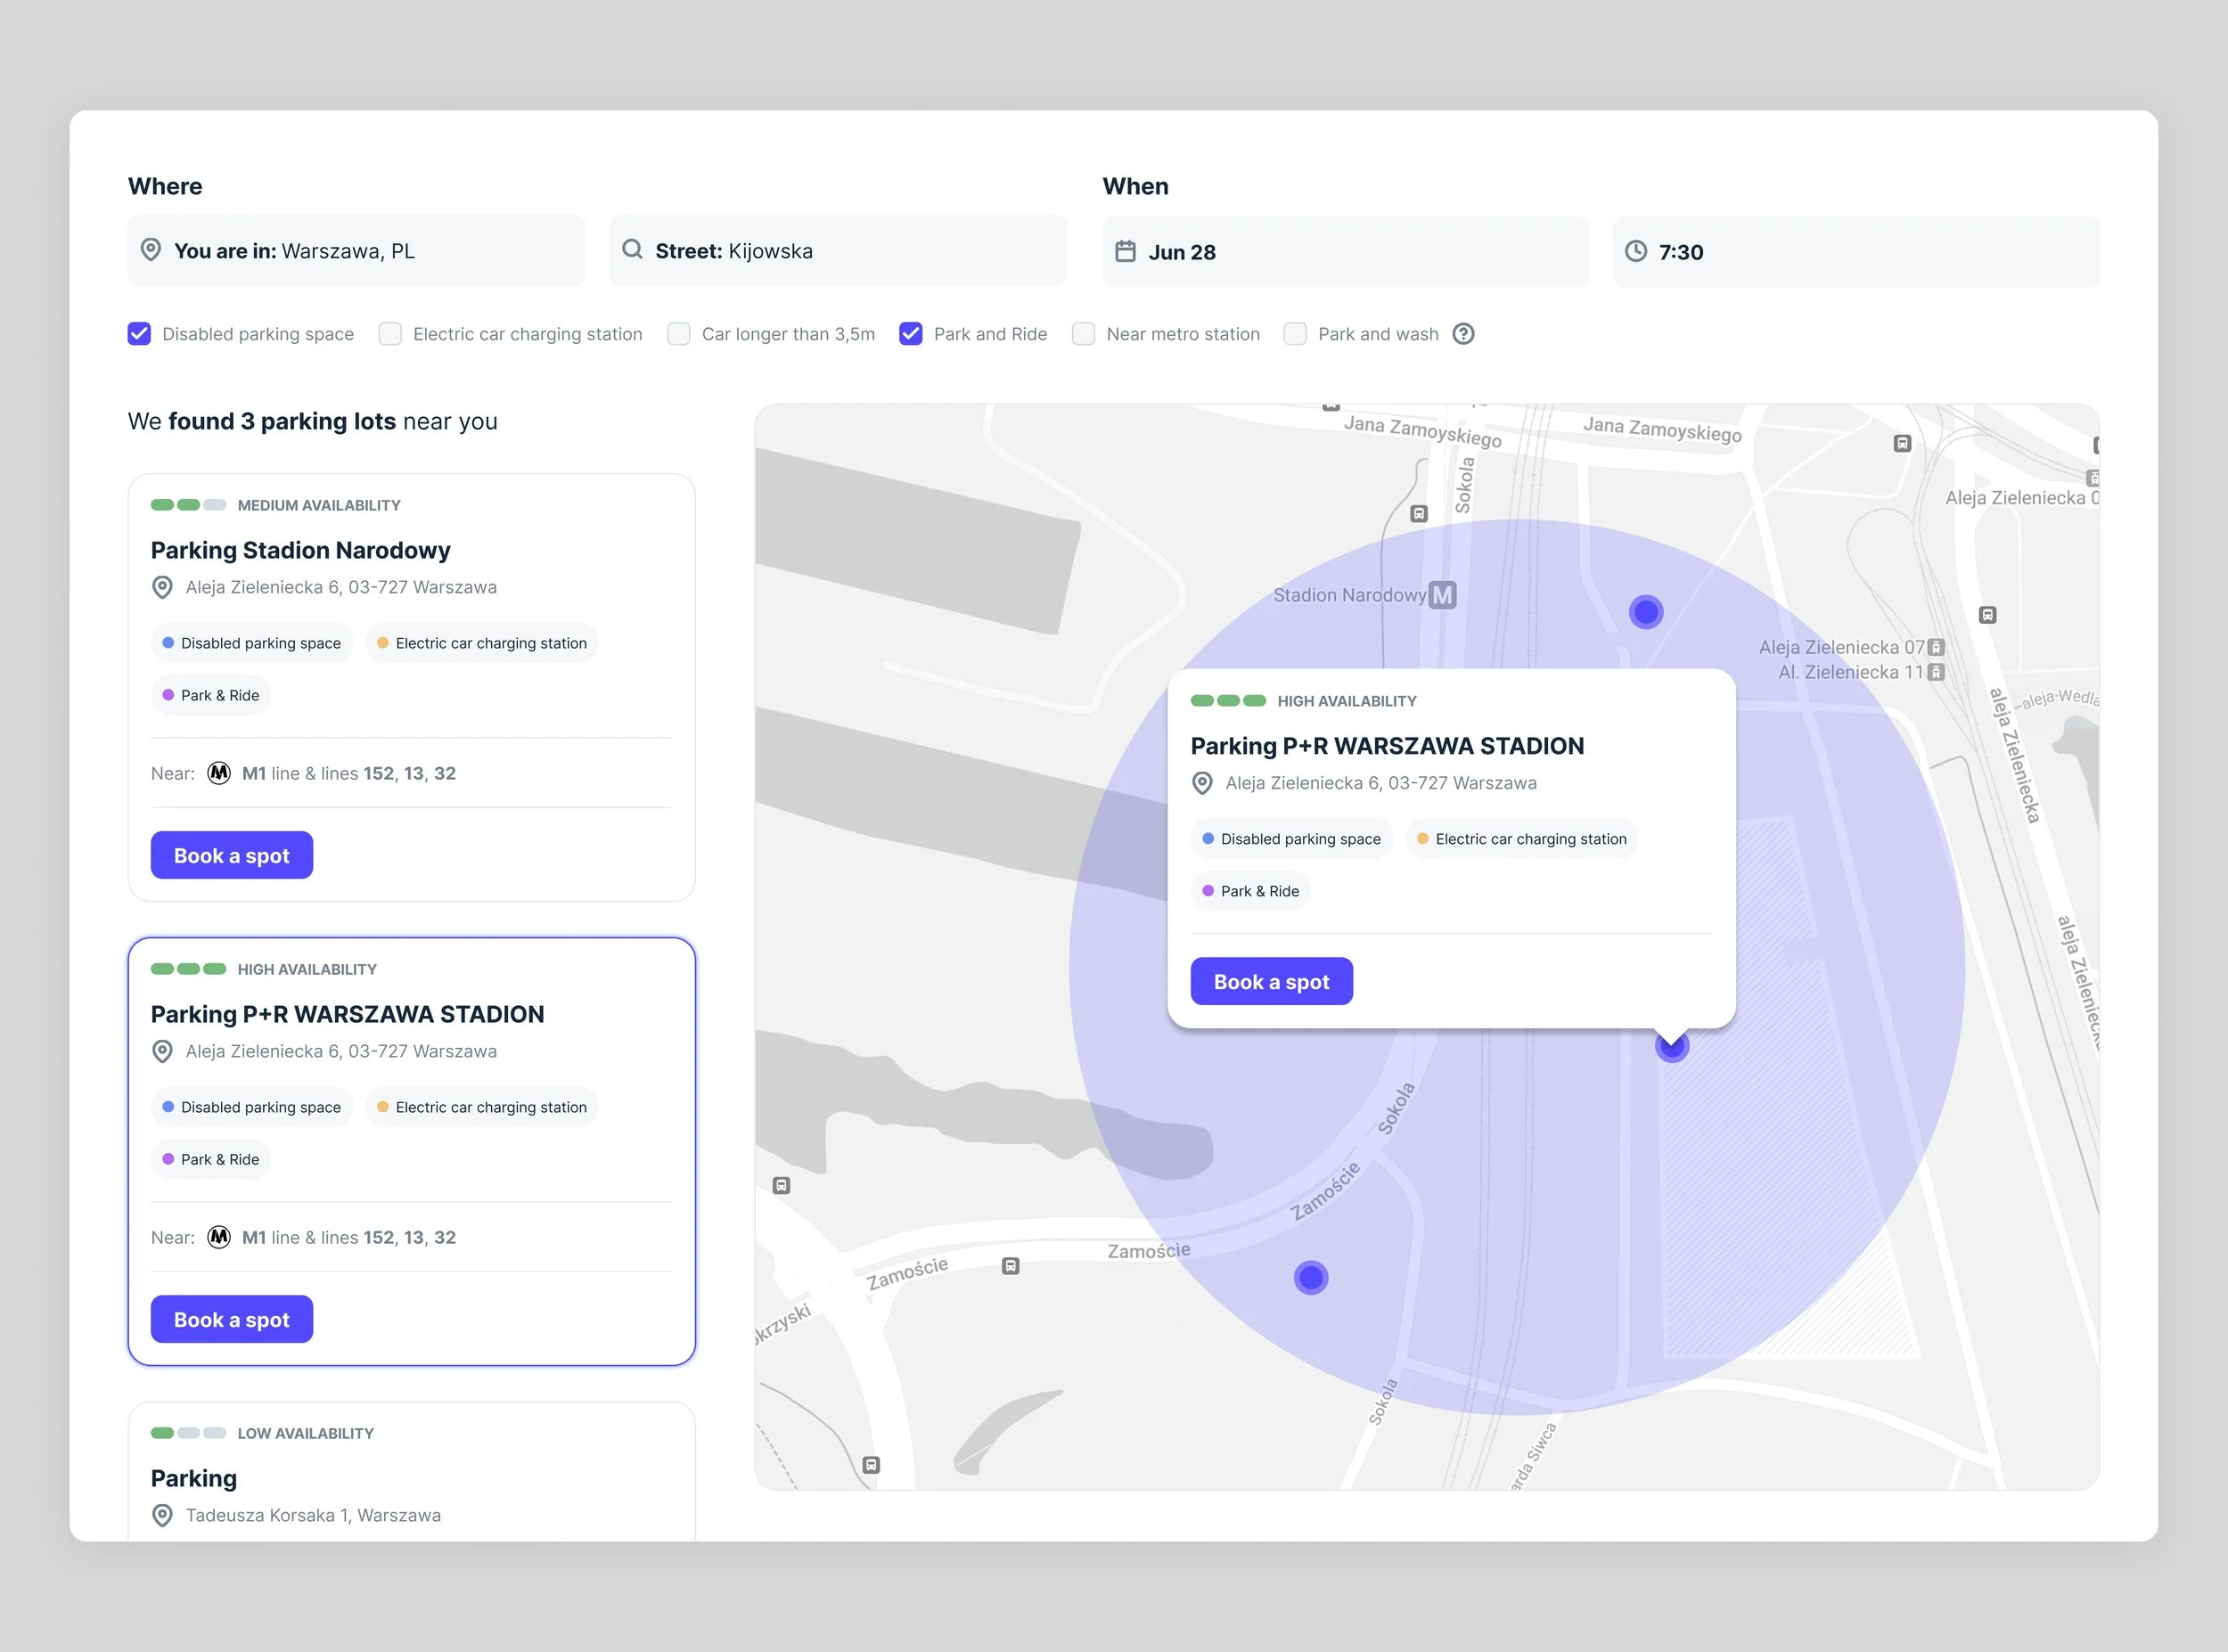
Task: Book a spot in map popup card
Action: [1271, 981]
